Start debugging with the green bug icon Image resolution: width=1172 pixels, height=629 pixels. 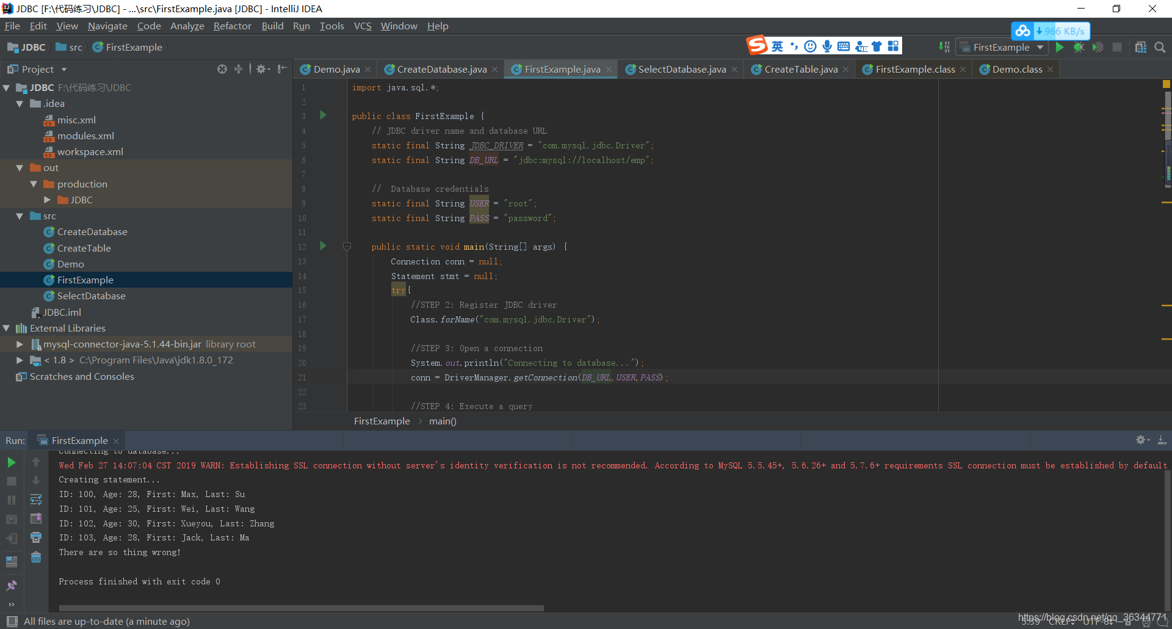point(1079,47)
